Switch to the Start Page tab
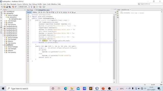 30,10
